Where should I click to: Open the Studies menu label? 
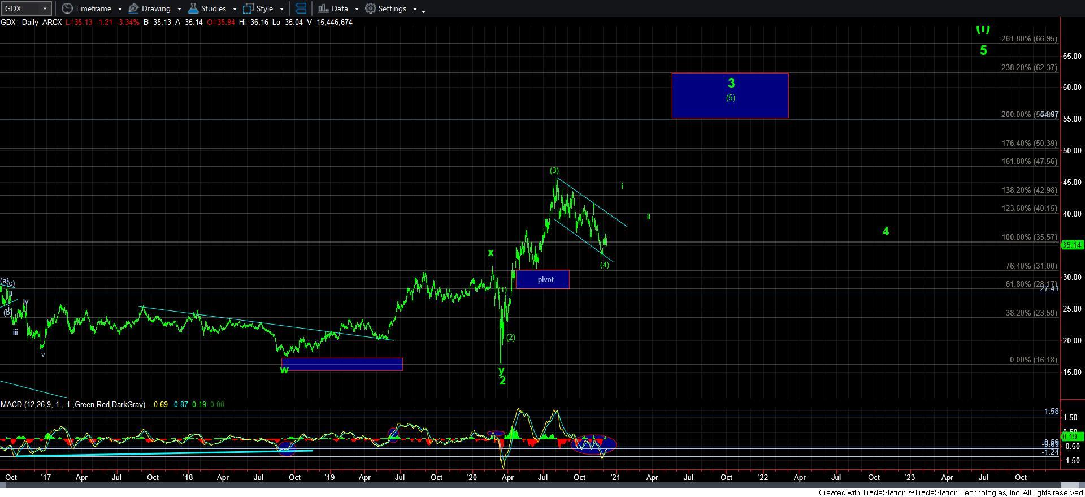coord(213,8)
